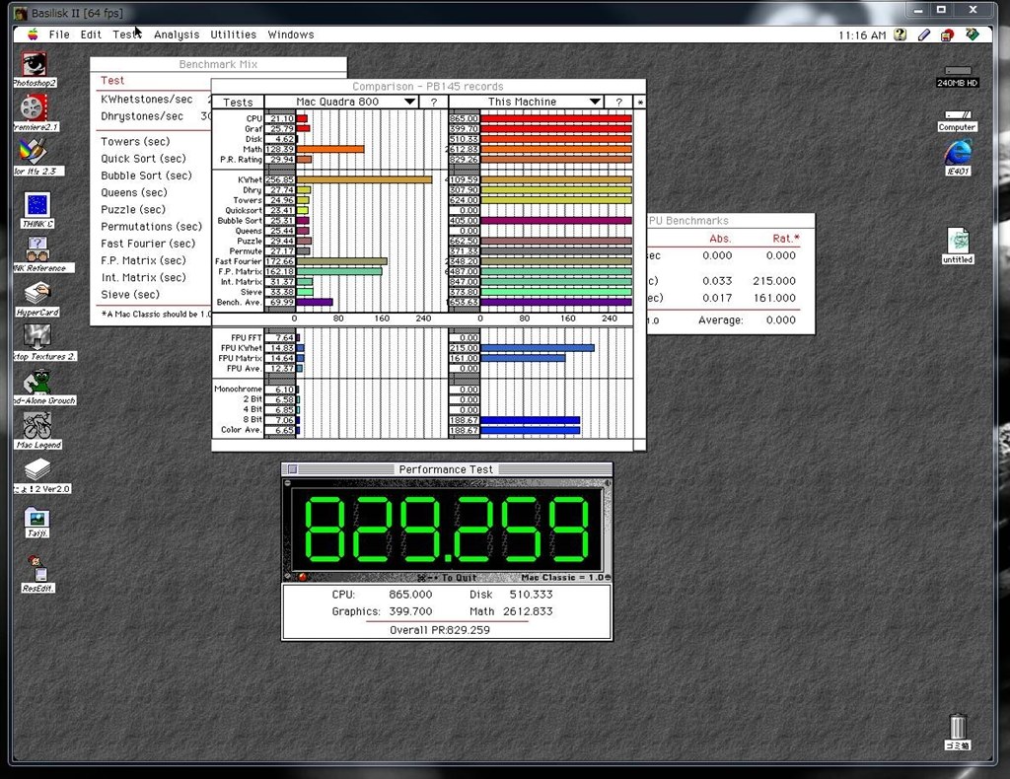The height and width of the screenshot is (779, 1010).
Task: Click Queens (sec) in Benchmark Mix
Action: [x=133, y=192]
